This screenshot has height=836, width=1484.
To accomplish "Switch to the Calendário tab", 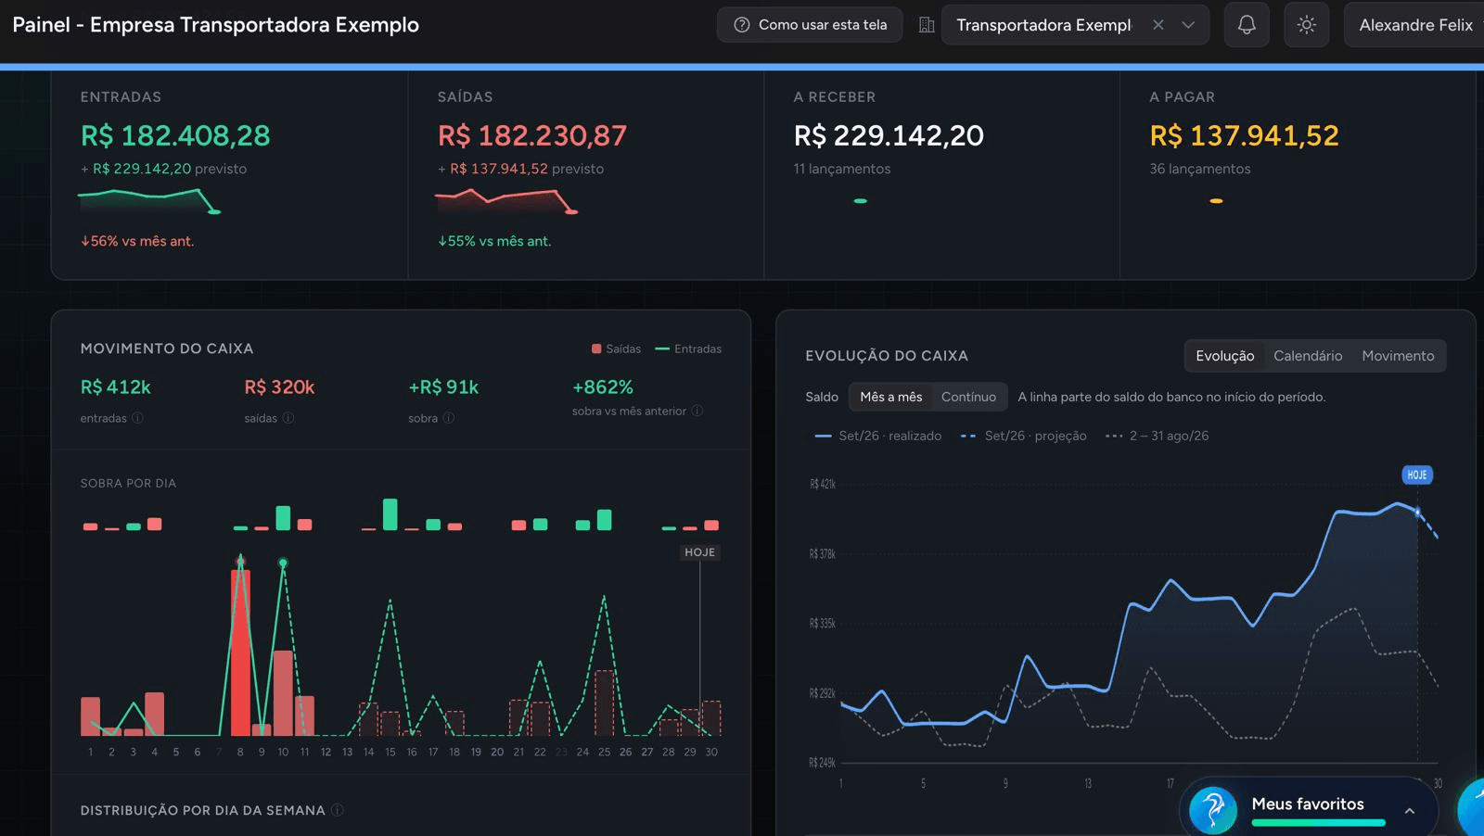I will tap(1308, 356).
